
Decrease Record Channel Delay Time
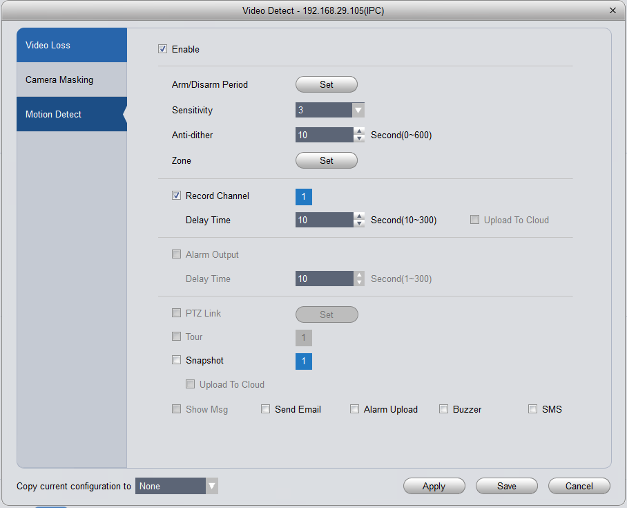pos(359,223)
